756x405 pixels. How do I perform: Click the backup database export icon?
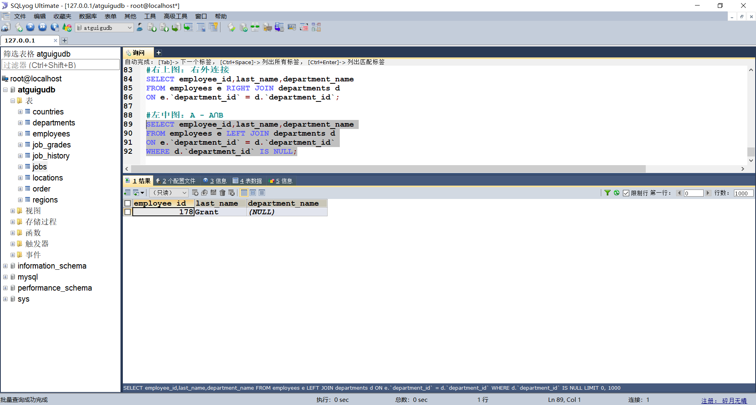[164, 28]
